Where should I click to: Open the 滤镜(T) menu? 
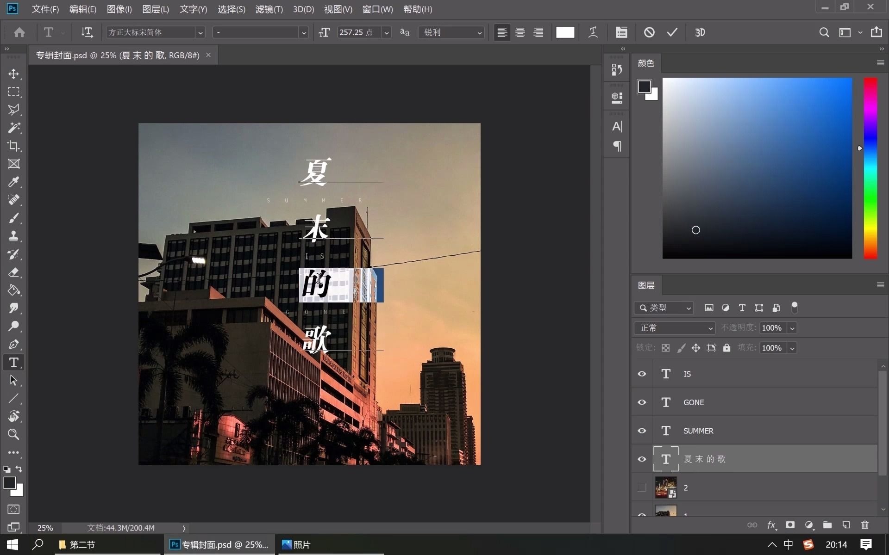[269, 9]
